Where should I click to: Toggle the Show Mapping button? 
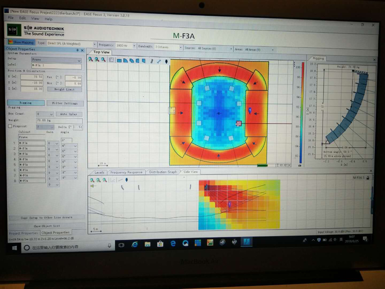[21, 43]
